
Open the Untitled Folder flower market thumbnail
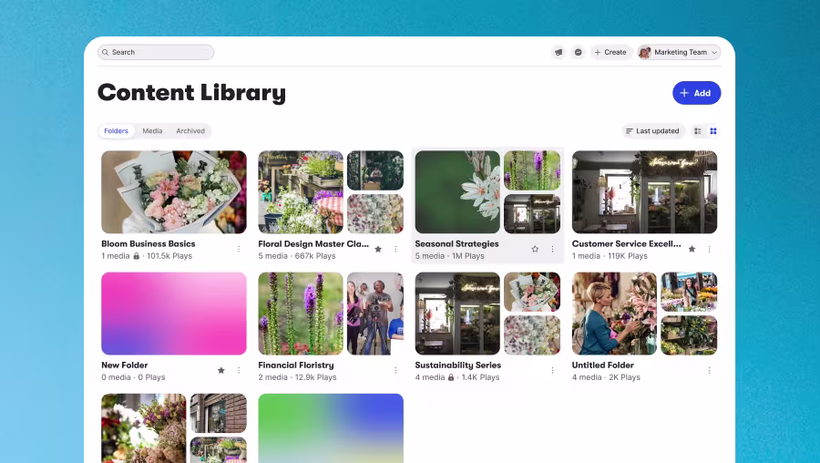click(x=689, y=292)
